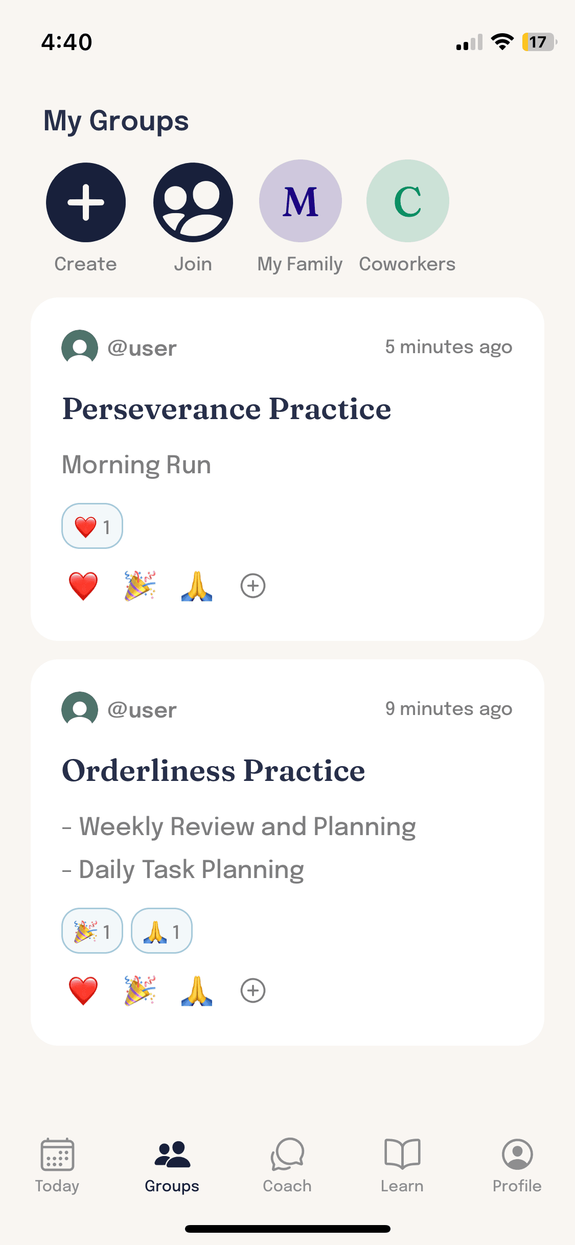Toggle heart reaction count on Perseverance post
This screenshot has width=575, height=1245.
point(92,526)
